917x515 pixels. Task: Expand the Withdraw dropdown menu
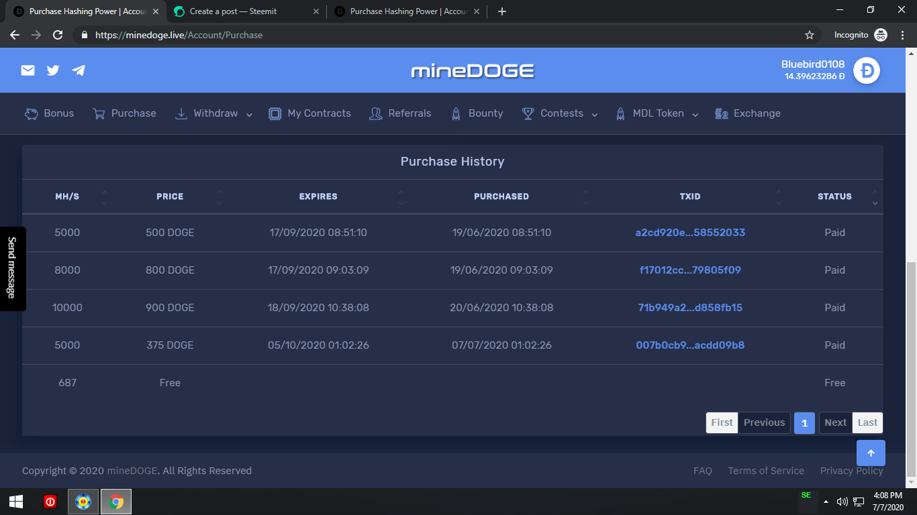pyautogui.click(x=213, y=113)
